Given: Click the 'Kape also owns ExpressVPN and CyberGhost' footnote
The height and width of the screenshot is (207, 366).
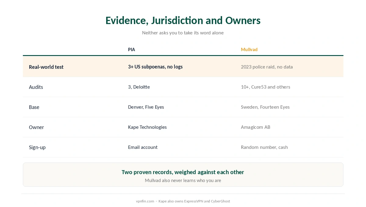Looking at the screenshot, I should [194, 201].
